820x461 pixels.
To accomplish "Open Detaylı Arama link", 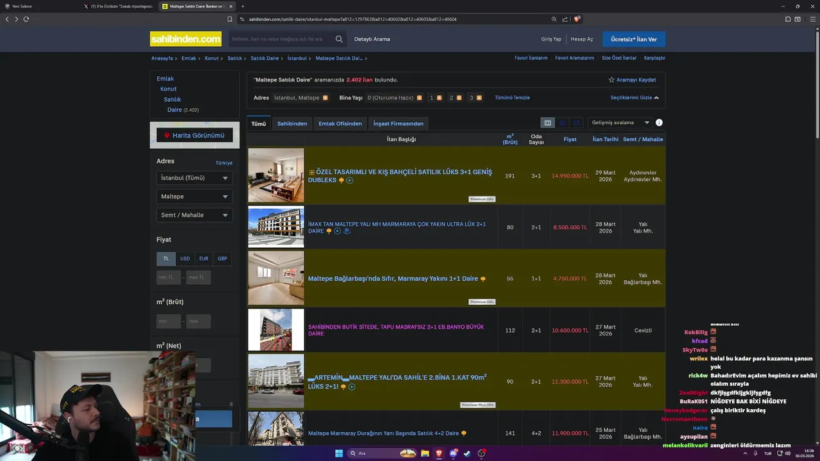I will (x=372, y=39).
